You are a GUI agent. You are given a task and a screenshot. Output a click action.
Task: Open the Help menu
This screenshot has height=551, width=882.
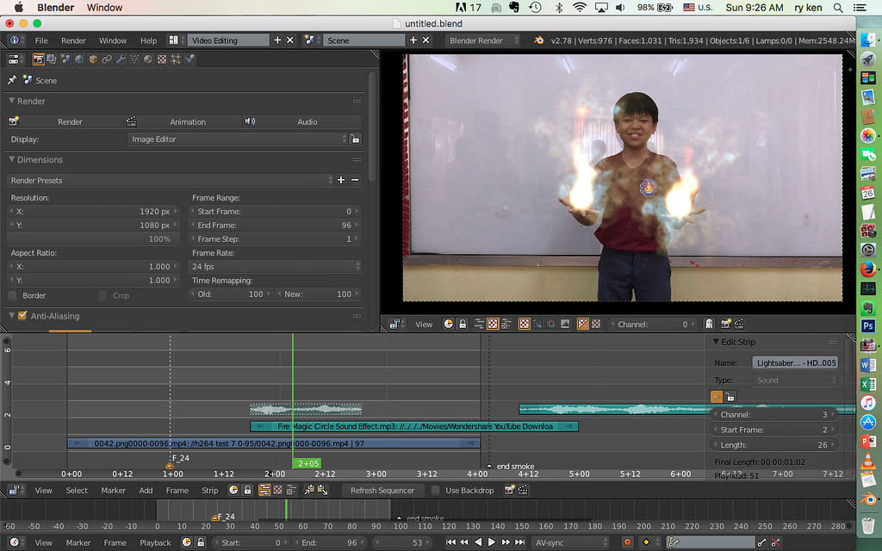pyautogui.click(x=148, y=40)
